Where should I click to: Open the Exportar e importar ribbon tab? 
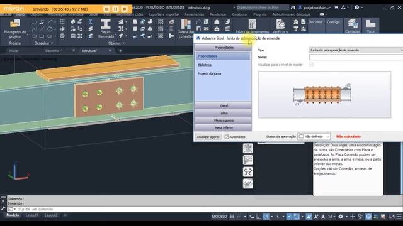click(164, 14)
